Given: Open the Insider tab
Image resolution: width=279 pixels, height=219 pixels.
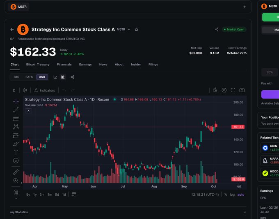Looking at the screenshot, I should [x=136, y=65].
